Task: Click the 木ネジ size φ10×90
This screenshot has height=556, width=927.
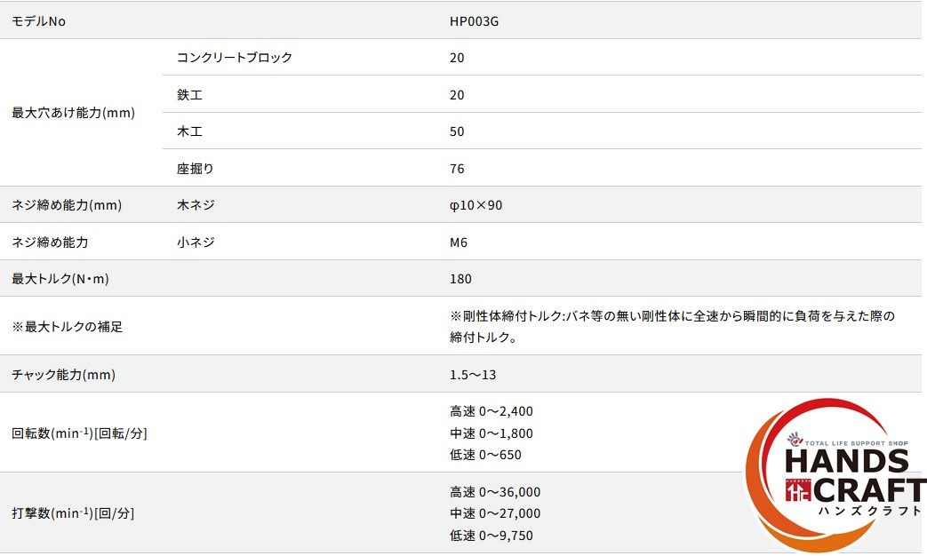Action: (476, 205)
